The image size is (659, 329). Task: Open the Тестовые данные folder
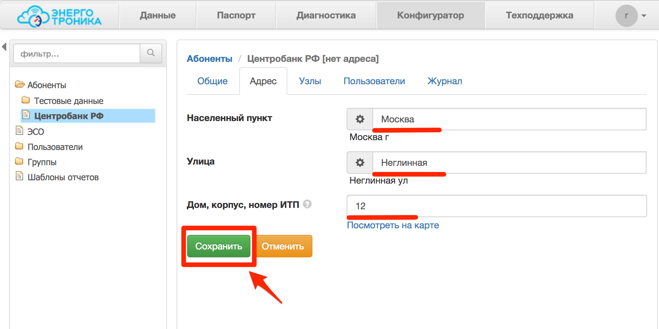pos(69,101)
